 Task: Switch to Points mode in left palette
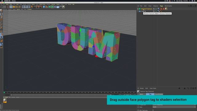click(1, 23)
